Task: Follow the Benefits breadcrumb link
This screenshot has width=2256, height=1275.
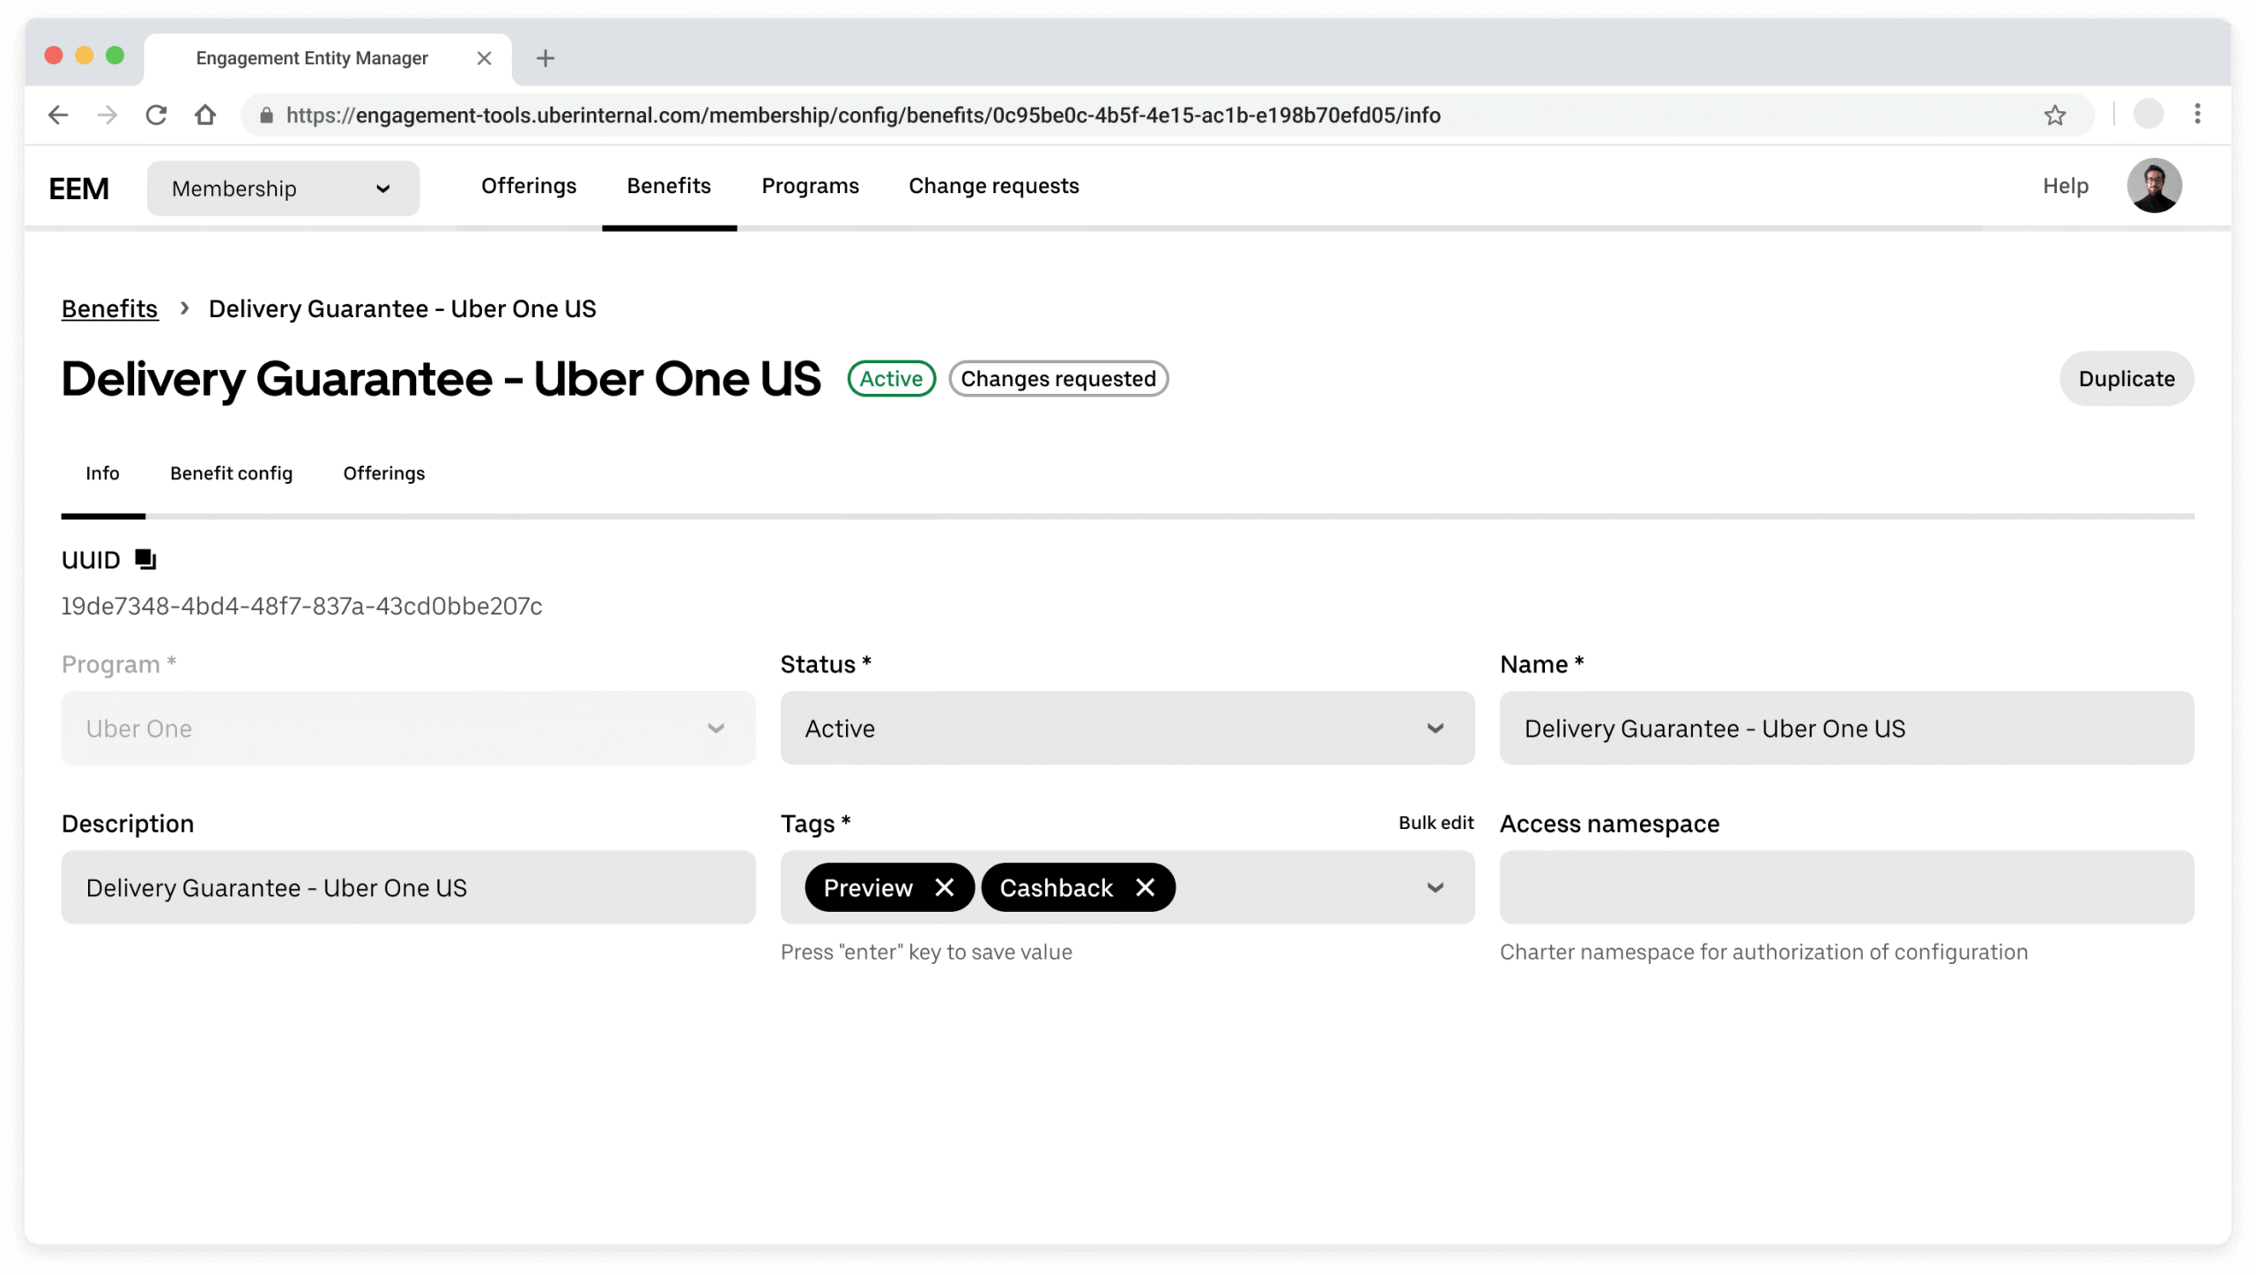Action: click(109, 309)
